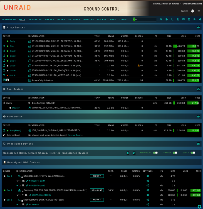Image resolution: width=203 pixels, height=209 pixels.
Task: Click the Boot Device dashboard icon
Action: 199,116
